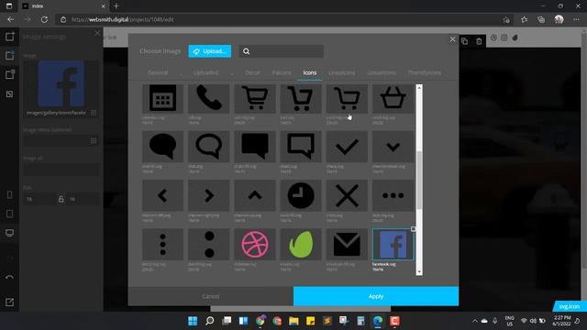Select tablet preview in left sidebar
Image resolution: width=587 pixels, height=330 pixels.
coord(10,214)
